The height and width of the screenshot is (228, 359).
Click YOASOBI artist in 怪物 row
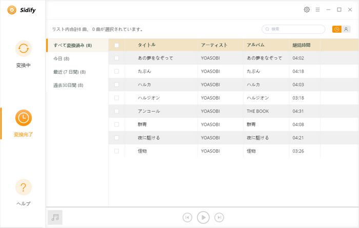pyautogui.click(x=210, y=151)
